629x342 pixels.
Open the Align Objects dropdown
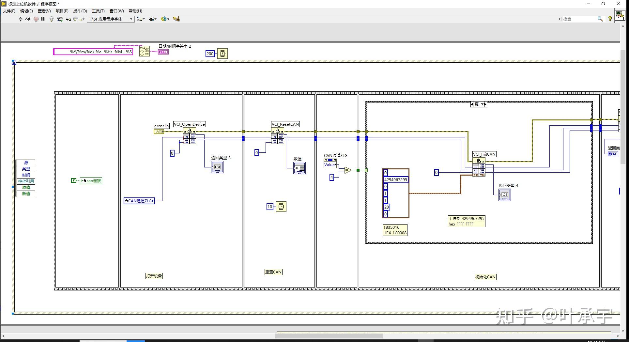pos(141,19)
